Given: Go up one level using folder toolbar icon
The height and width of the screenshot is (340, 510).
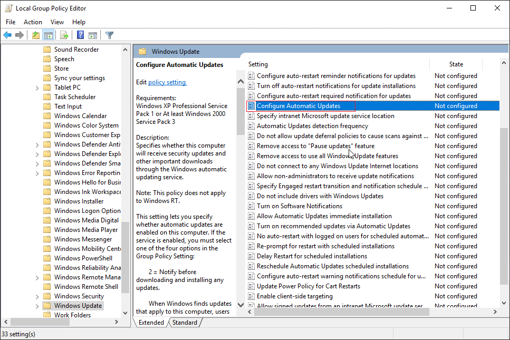Looking at the screenshot, I should [x=36, y=35].
